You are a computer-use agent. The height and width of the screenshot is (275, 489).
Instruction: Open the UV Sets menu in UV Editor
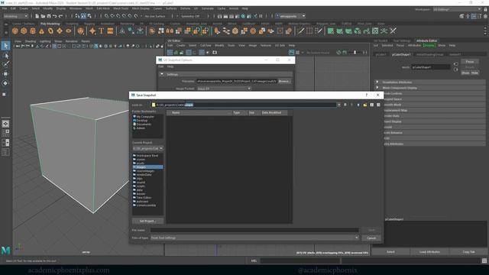coord(280,46)
